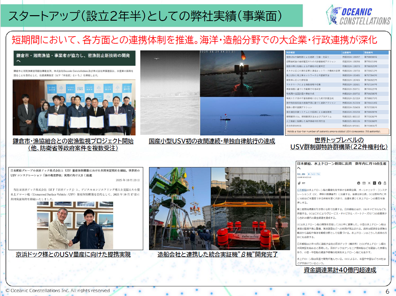Click the Oceanic Constellations logo

pyautogui.click(x=358, y=15)
